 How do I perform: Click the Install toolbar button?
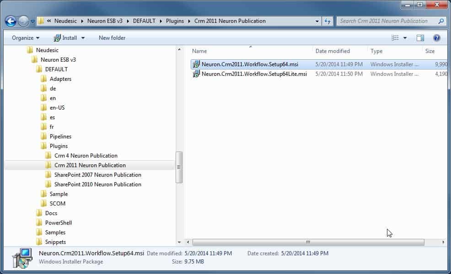[65, 38]
